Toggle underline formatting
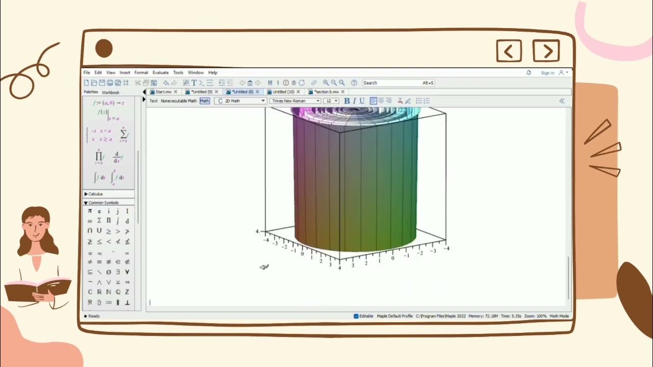 click(x=362, y=101)
